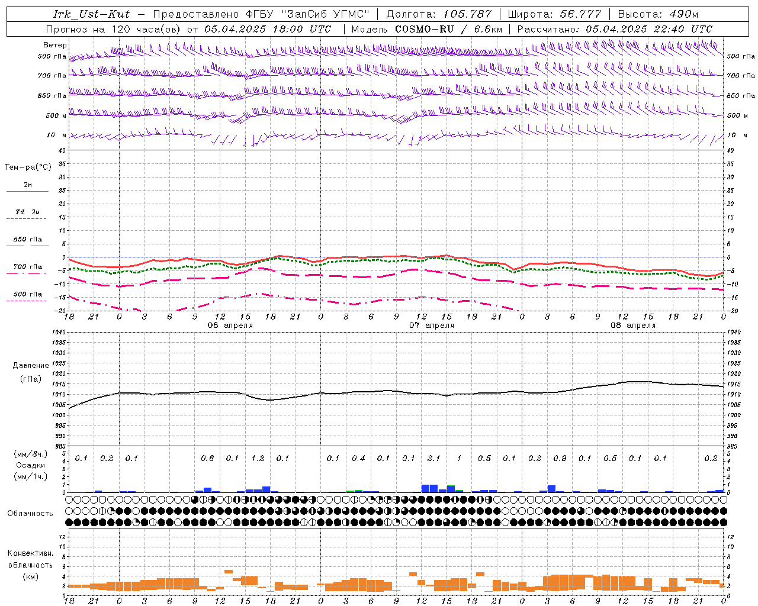Click the 0.9 precipitation value
758x606 pixels.
point(560,459)
